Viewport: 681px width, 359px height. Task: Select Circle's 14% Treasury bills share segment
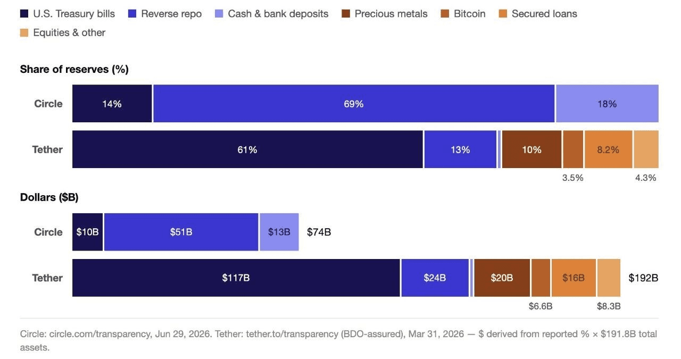pos(112,104)
